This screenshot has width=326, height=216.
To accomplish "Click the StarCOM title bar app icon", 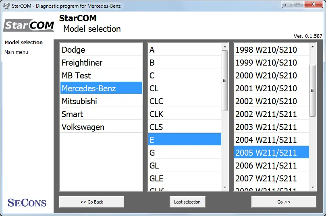I will pos(6,6).
